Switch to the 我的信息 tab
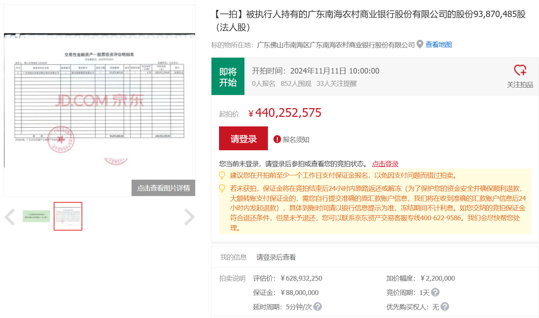Viewport: 539px width, 318px height. (x=232, y=257)
